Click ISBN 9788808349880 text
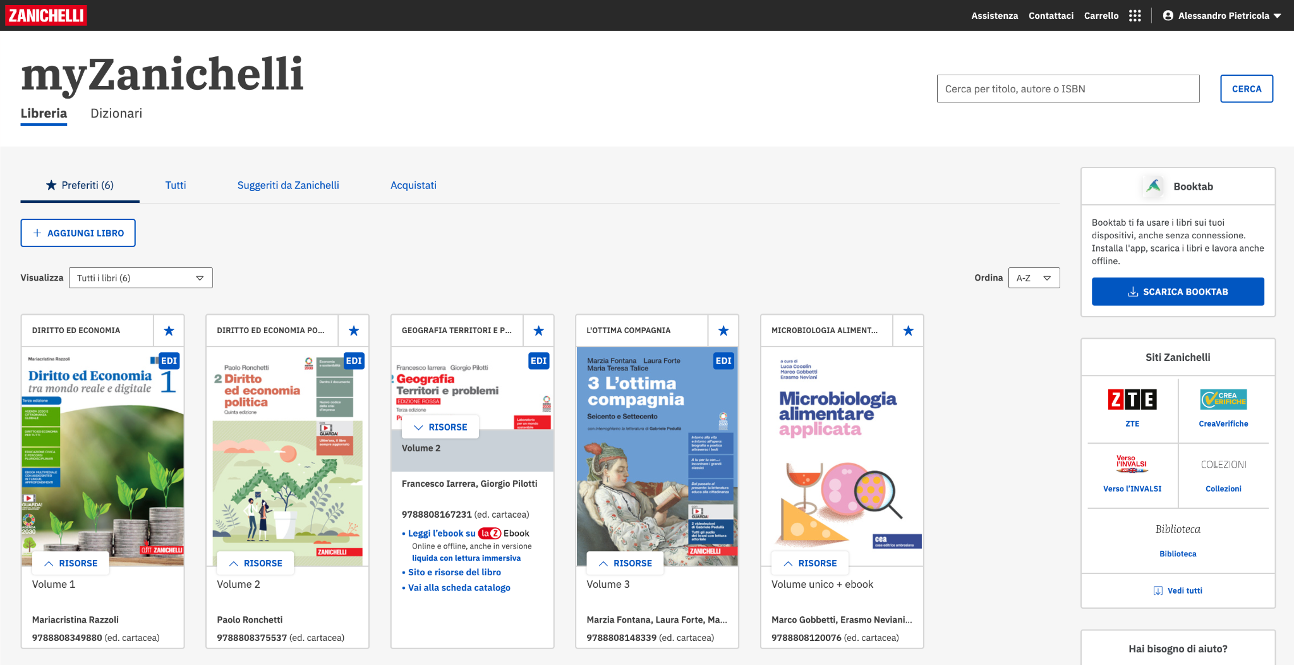Image resolution: width=1294 pixels, height=665 pixels. click(x=67, y=638)
